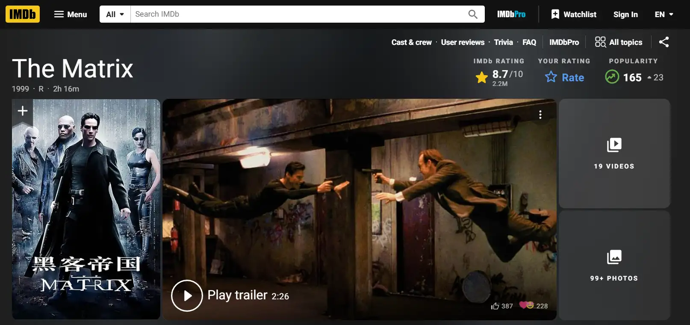Open the 19 Videos tile
Viewport: 690px width, 325px height.
click(x=614, y=154)
